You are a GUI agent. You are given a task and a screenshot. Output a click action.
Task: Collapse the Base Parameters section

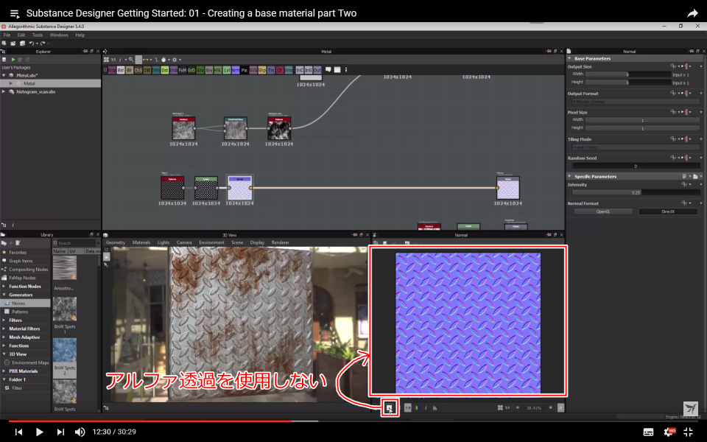click(569, 59)
